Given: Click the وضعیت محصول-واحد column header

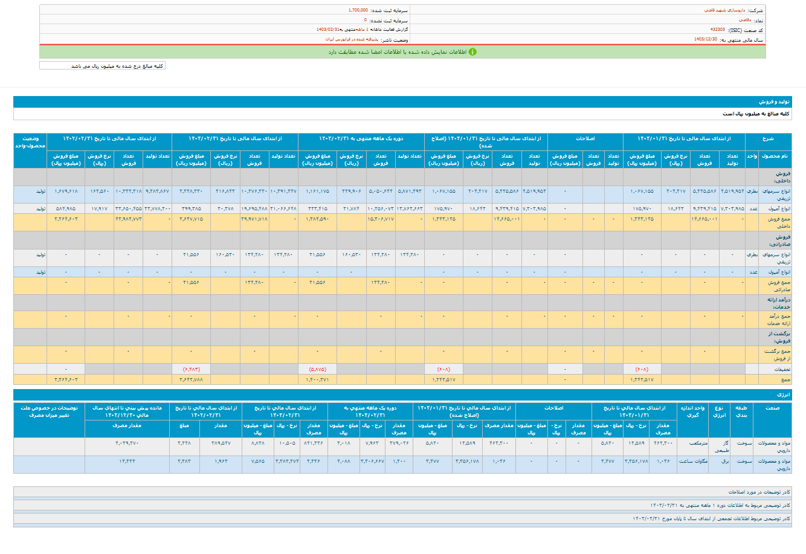Looking at the screenshot, I should 30,142.
